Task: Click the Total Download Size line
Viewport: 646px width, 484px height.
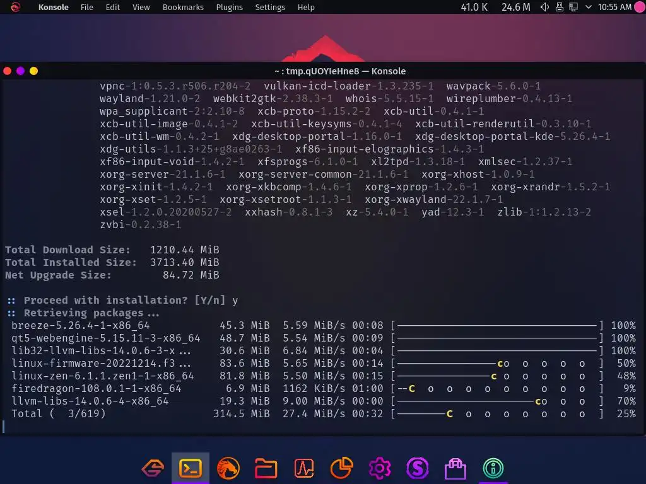Action: click(x=112, y=250)
